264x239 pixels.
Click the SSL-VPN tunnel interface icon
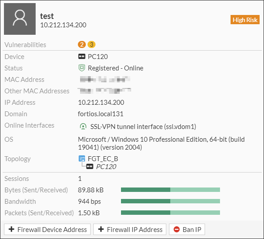pyautogui.click(x=82, y=126)
